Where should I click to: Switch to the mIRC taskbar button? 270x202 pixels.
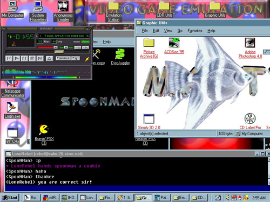[x=50, y=198]
